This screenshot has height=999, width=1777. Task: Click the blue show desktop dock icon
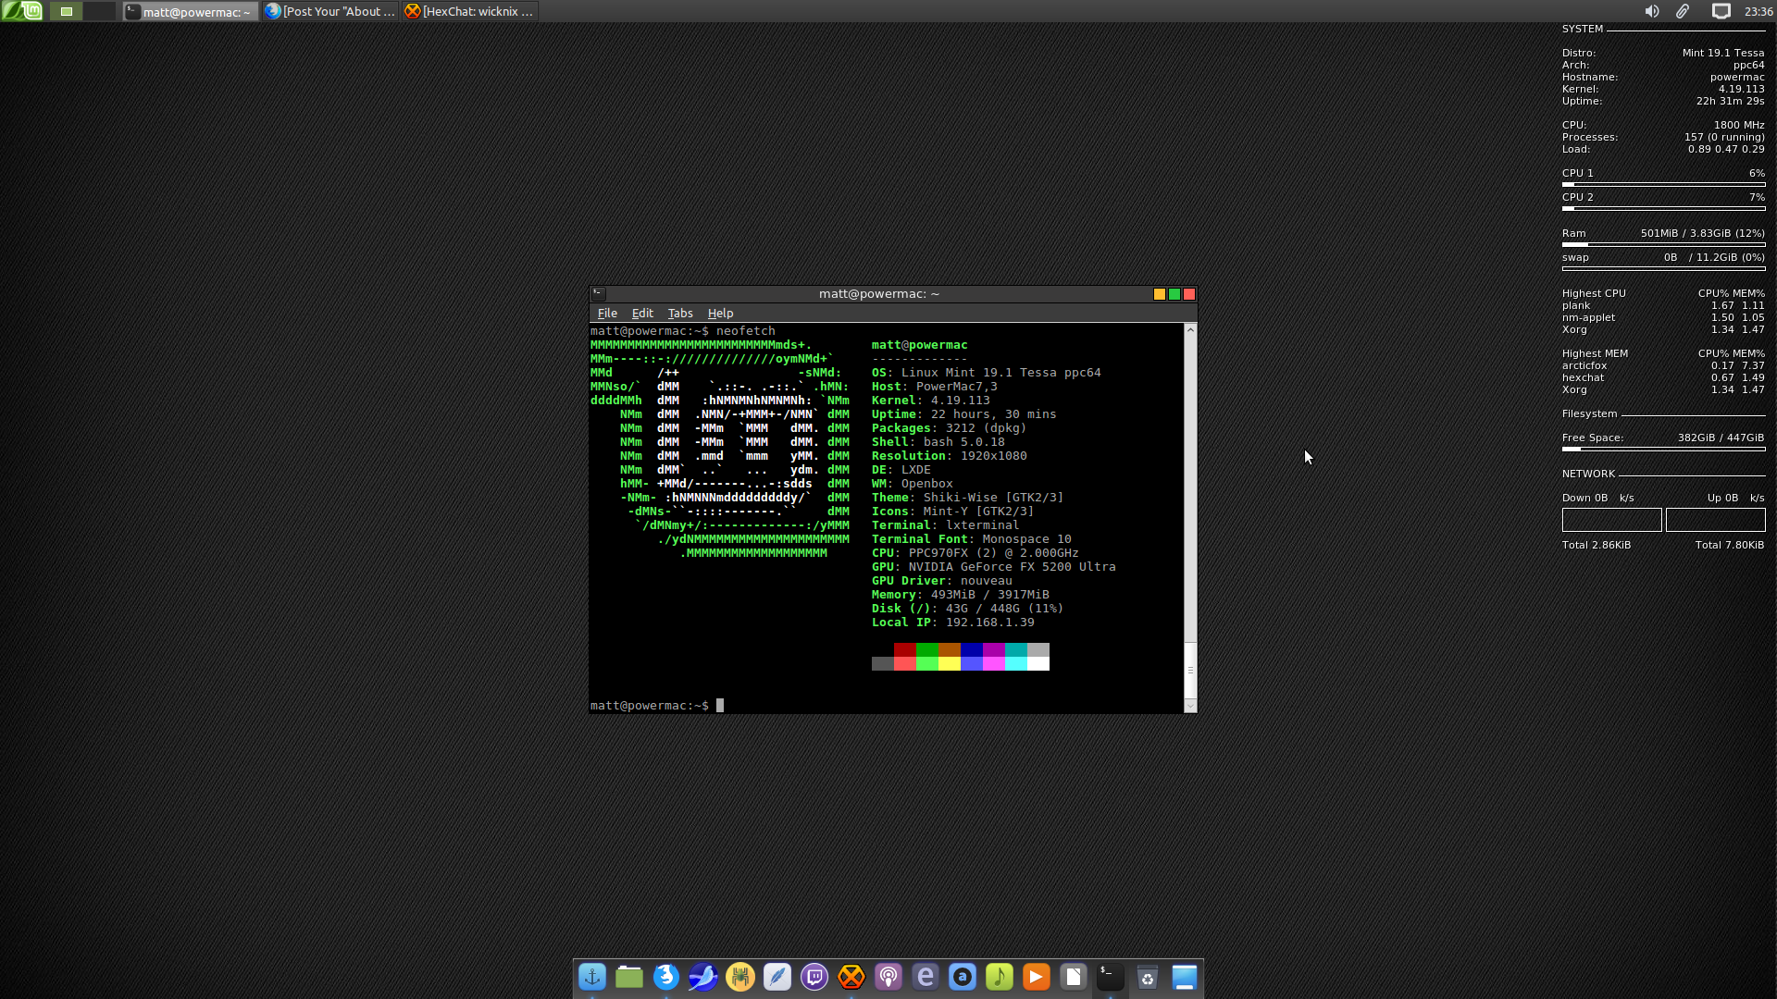click(x=1185, y=977)
